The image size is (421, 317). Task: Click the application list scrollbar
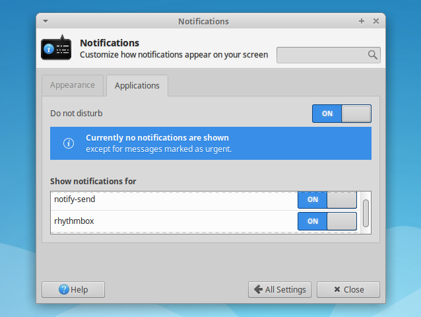click(x=366, y=213)
